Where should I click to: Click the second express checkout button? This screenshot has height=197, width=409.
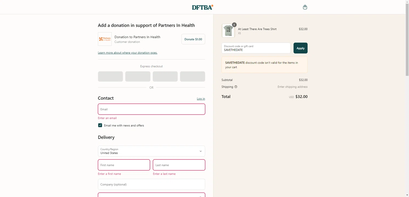(x=138, y=77)
